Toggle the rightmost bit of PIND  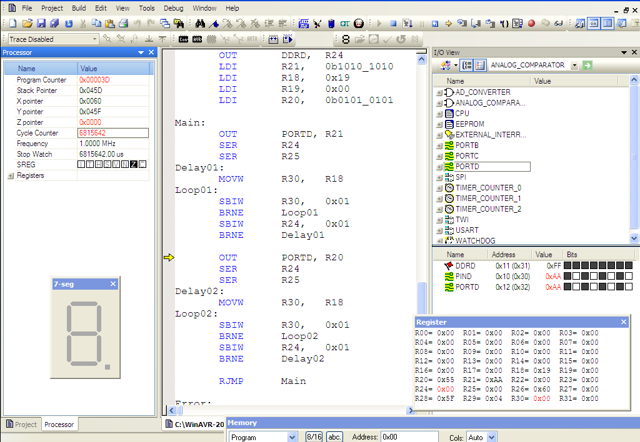point(629,277)
